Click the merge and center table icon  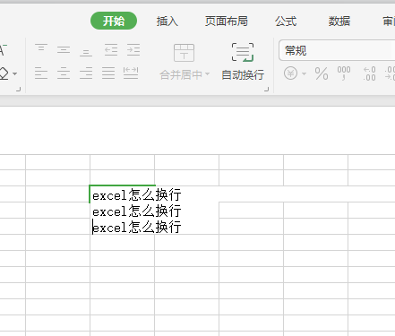click(184, 53)
